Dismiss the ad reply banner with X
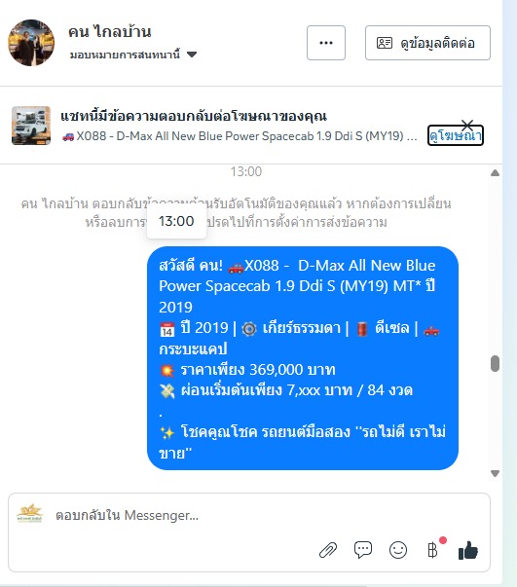This screenshot has width=517, height=587. tap(467, 125)
